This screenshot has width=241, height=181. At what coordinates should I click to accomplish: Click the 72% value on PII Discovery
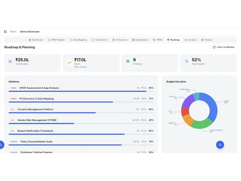(151, 98)
